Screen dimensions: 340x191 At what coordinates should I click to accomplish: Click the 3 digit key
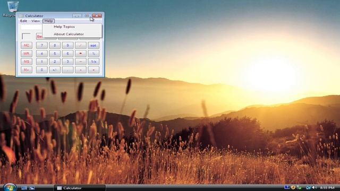pos(67,62)
